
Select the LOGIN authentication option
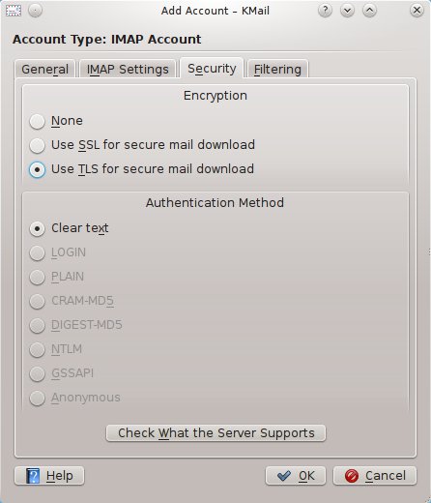[x=58, y=252]
